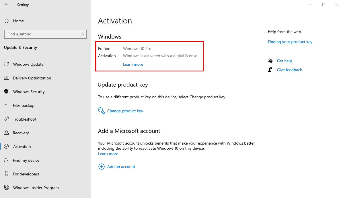Maximize the Settings window

324,5
